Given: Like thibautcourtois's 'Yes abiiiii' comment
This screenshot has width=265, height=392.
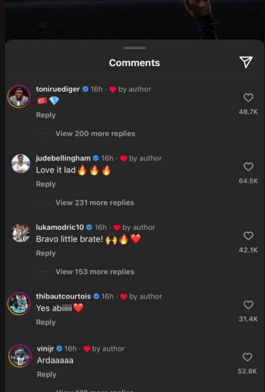Looking at the screenshot, I should (249, 305).
